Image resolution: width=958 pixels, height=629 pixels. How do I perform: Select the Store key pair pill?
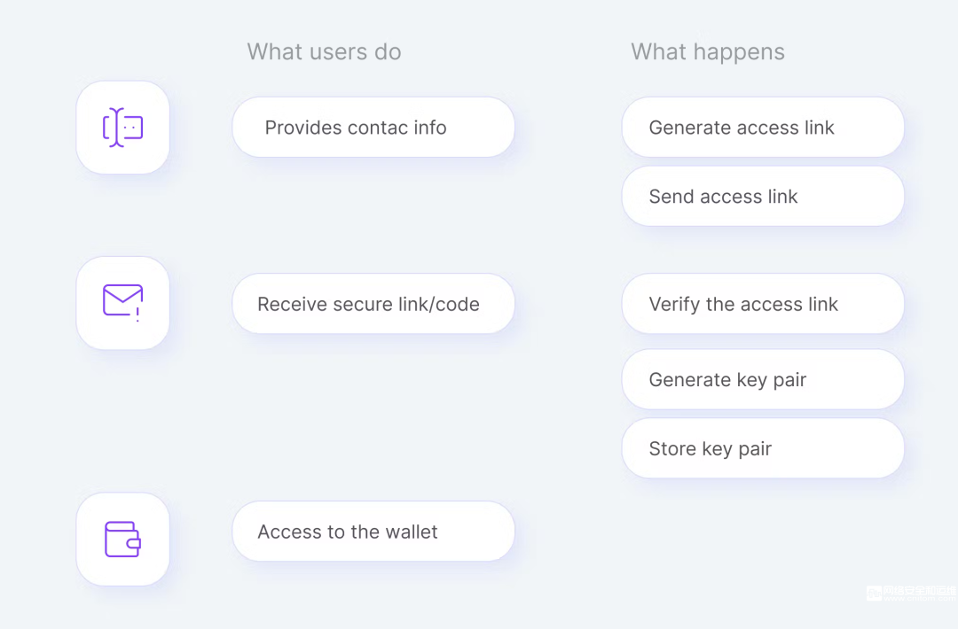pos(763,447)
